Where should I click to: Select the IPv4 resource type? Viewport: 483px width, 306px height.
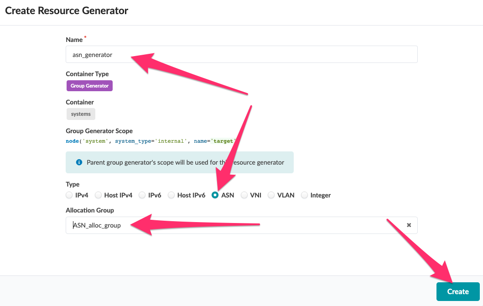(x=69, y=195)
